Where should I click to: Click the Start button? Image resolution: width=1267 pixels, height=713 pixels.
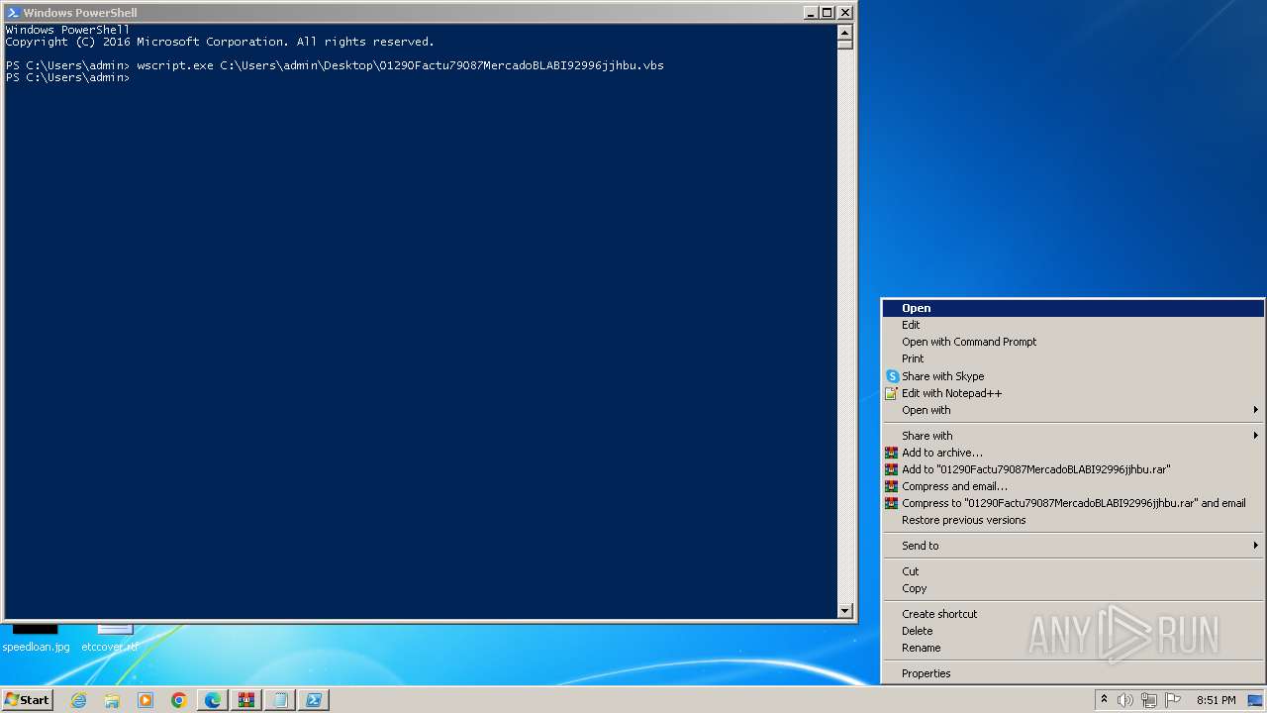[27, 700]
